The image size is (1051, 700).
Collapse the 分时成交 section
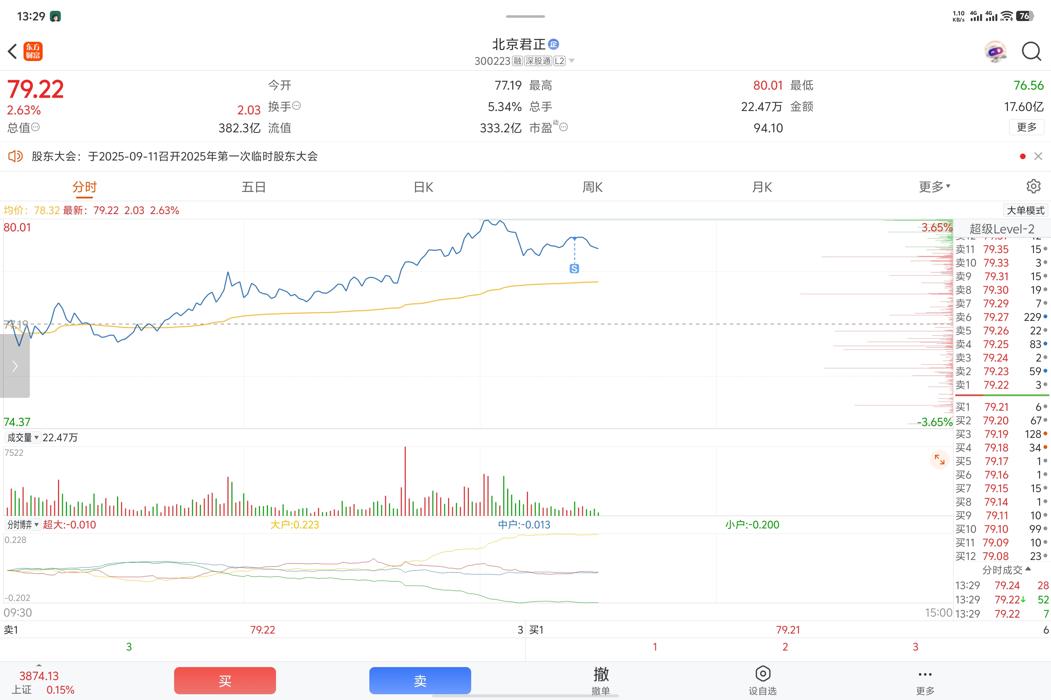1006,570
